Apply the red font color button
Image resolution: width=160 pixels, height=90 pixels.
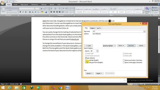pos(46,12)
